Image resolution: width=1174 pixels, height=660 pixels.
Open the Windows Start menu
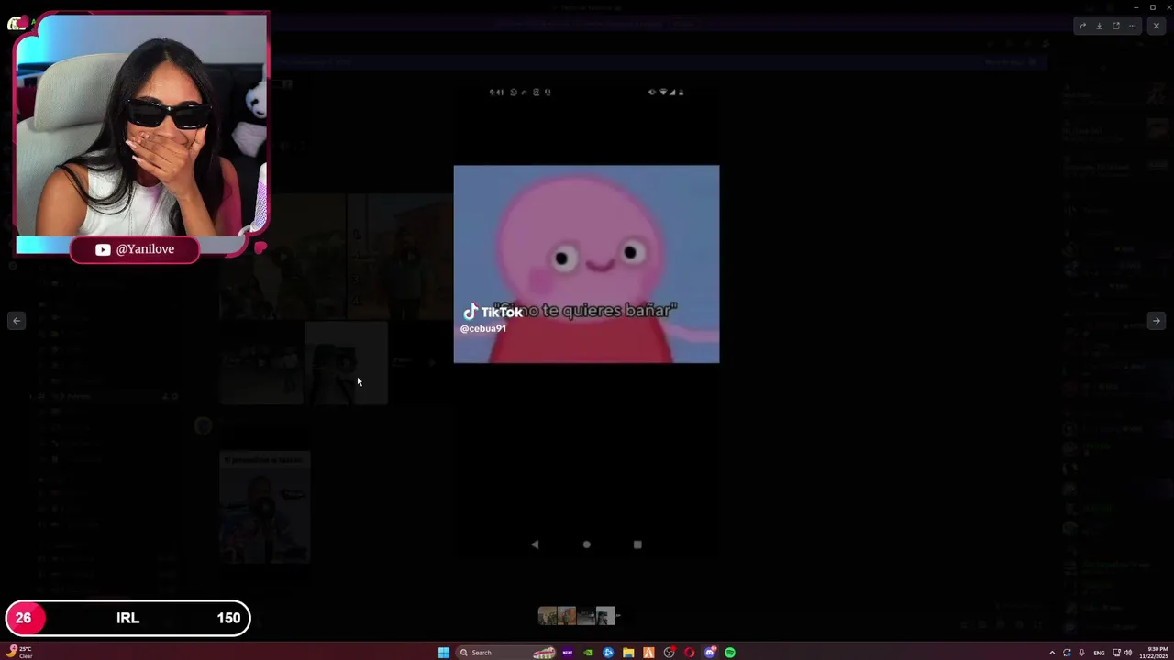pyautogui.click(x=444, y=653)
